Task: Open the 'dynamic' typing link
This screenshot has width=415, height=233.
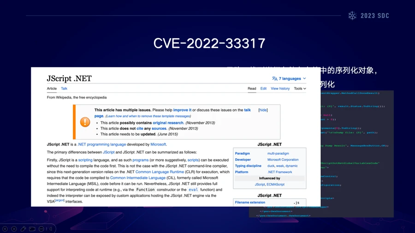Action: click(291, 166)
